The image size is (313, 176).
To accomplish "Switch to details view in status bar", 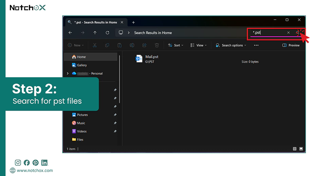I will click(x=295, y=149).
